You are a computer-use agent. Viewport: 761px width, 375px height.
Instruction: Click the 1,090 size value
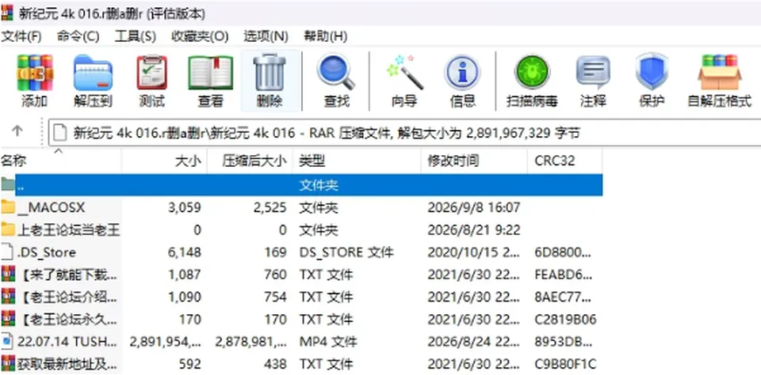(x=185, y=297)
